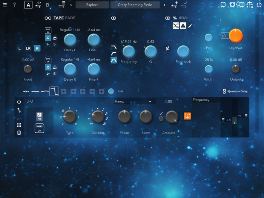Select preset slot A
This screenshot has width=264, height=198.
[28, 5]
